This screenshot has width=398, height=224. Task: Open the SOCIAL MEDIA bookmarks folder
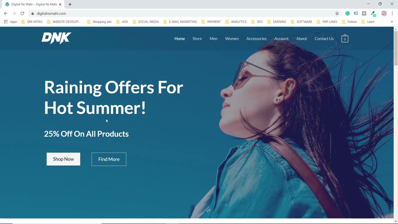pos(146,22)
